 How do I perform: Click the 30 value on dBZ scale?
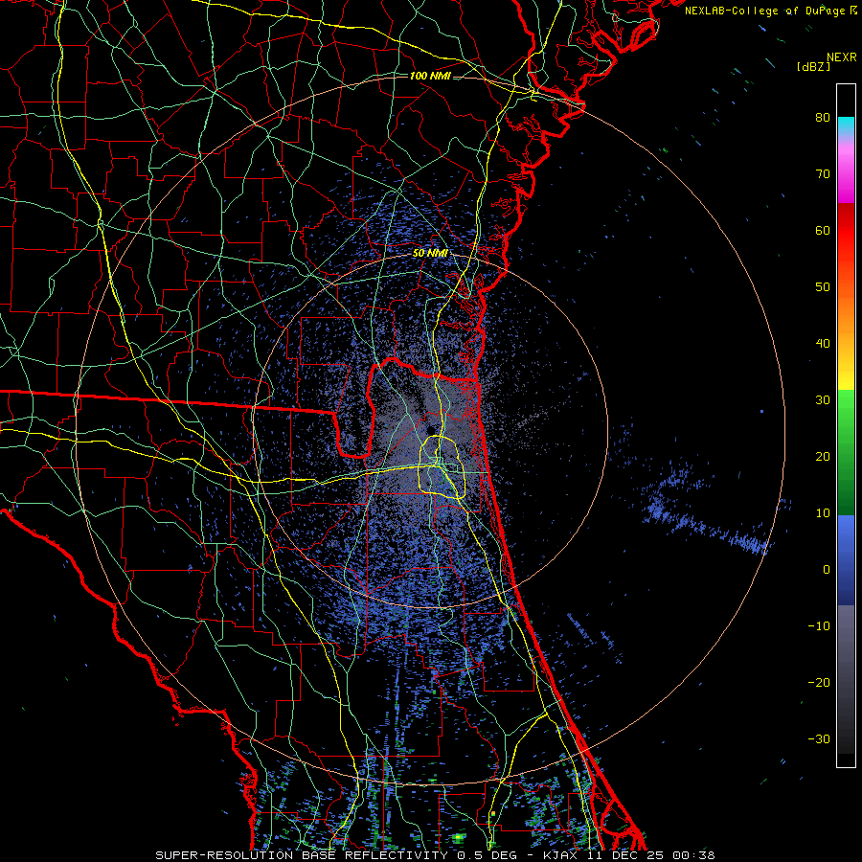point(823,399)
